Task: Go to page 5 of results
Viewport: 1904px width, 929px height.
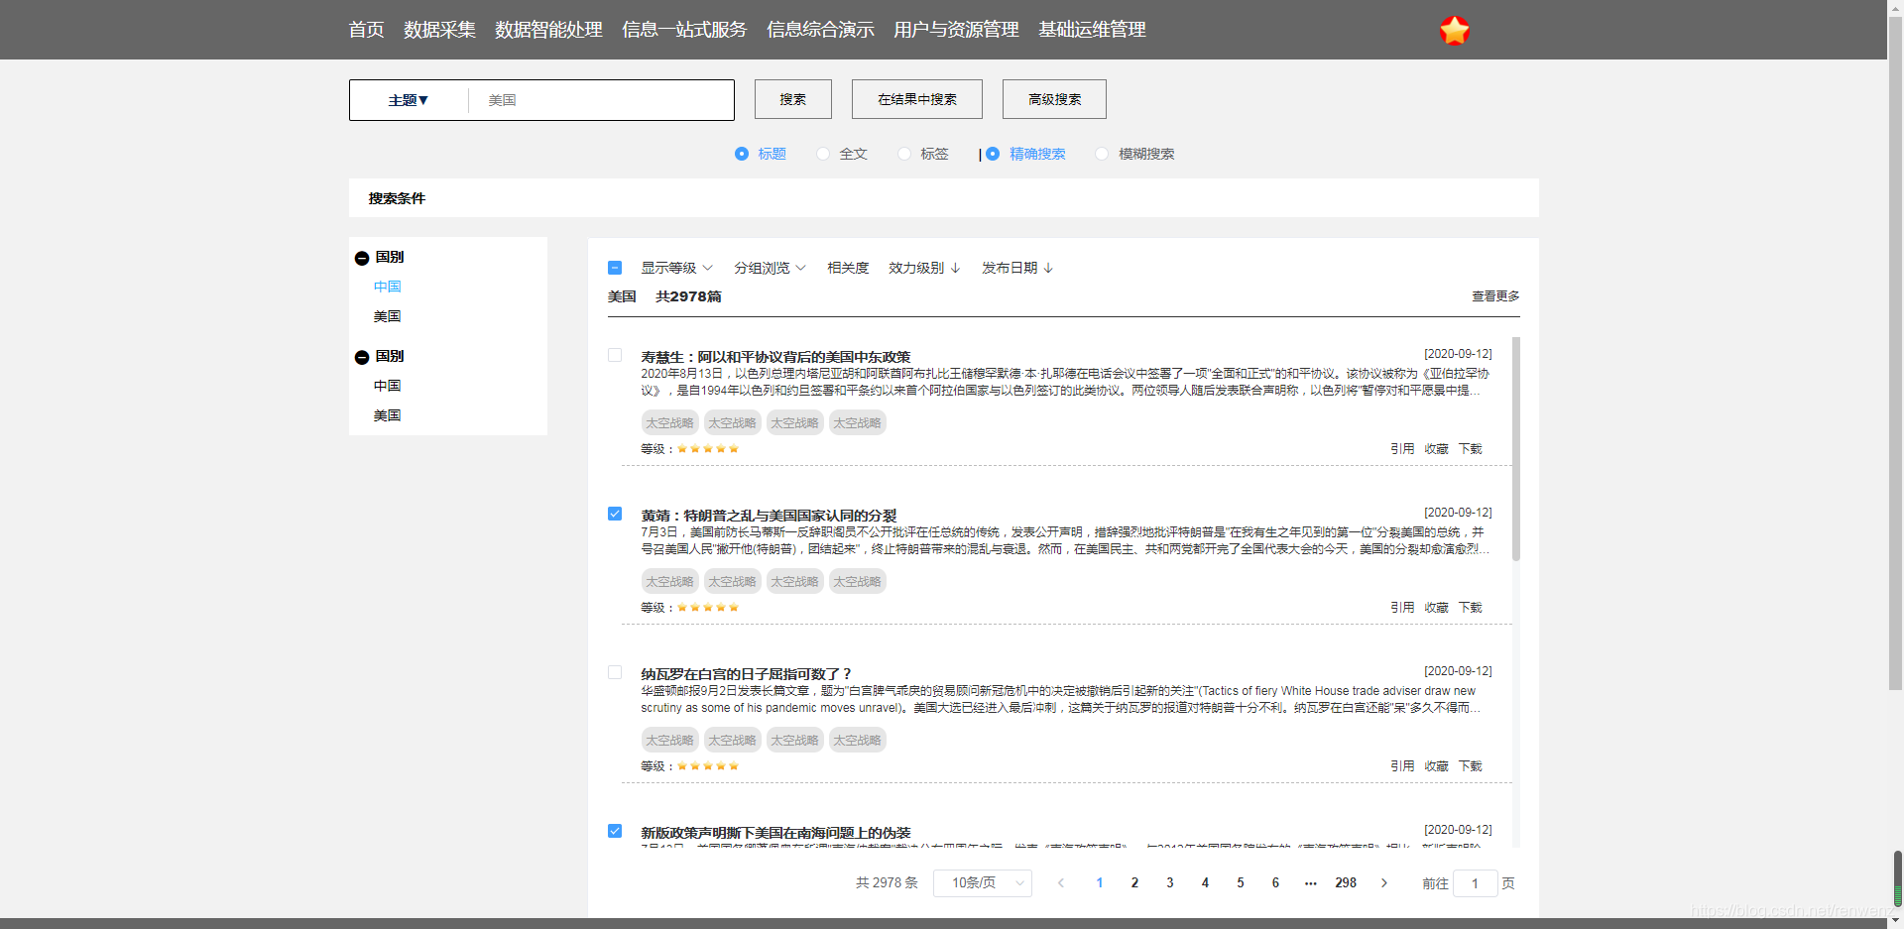Action: pos(1240,882)
